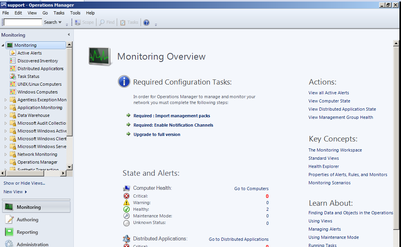
Task: Click the tree horizontal scrollbar right arrow
Action: [63, 173]
